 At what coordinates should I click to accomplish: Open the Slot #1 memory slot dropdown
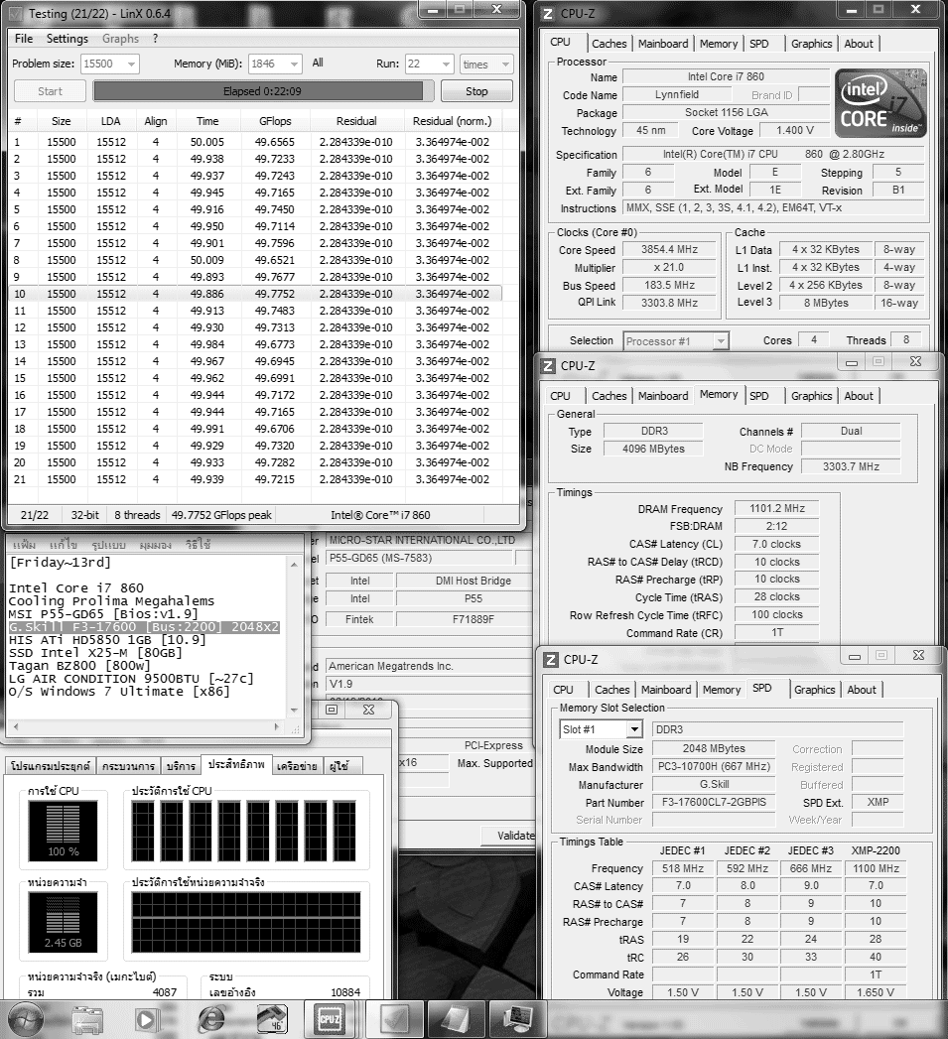pos(634,729)
